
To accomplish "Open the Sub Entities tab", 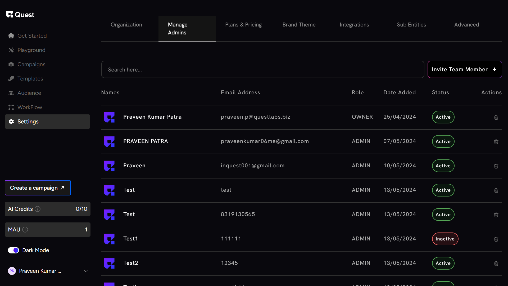I will click(x=411, y=25).
